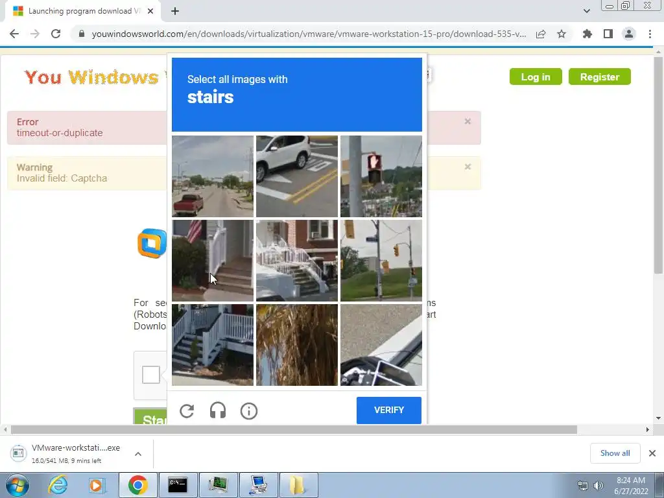Image resolution: width=664 pixels, height=498 pixels.
Task: Open the green monitor app in taskbar
Action: (218, 485)
